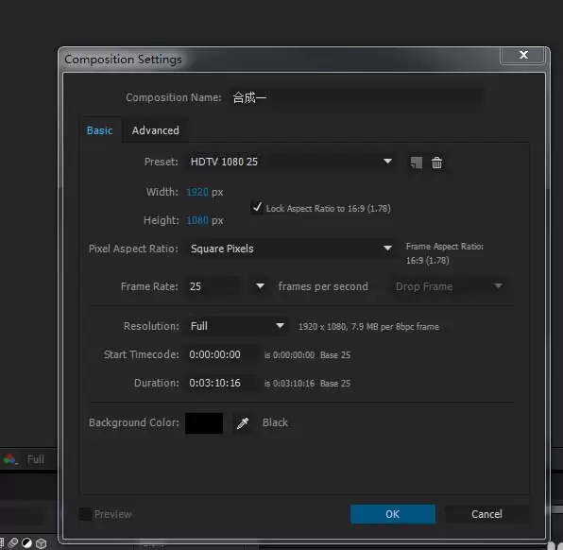Image resolution: width=563 pixels, height=550 pixels.
Task: Click the 'Black' color name text
Action: [x=275, y=422]
